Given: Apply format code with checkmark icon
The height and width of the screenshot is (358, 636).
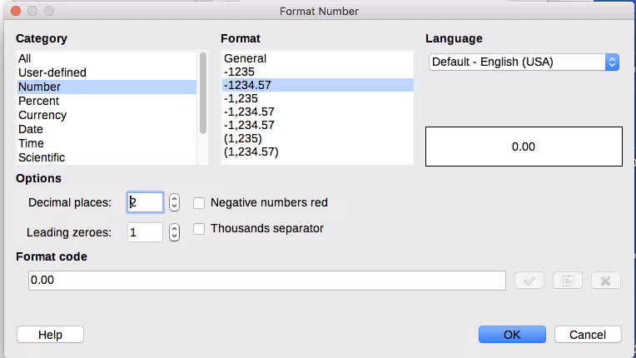Looking at the screenshot, I should click(529, 281).
